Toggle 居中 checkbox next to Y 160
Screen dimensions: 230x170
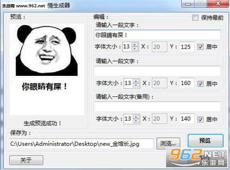pyautogui.click(x=200, y=84)
